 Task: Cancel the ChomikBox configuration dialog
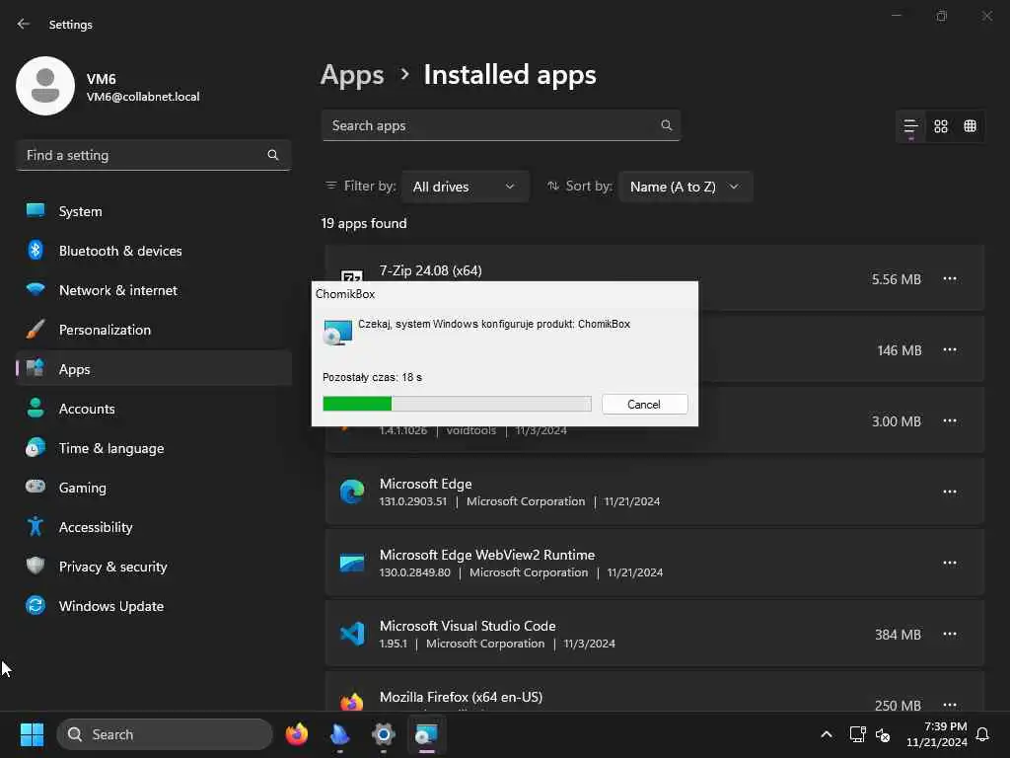[645, 404]
